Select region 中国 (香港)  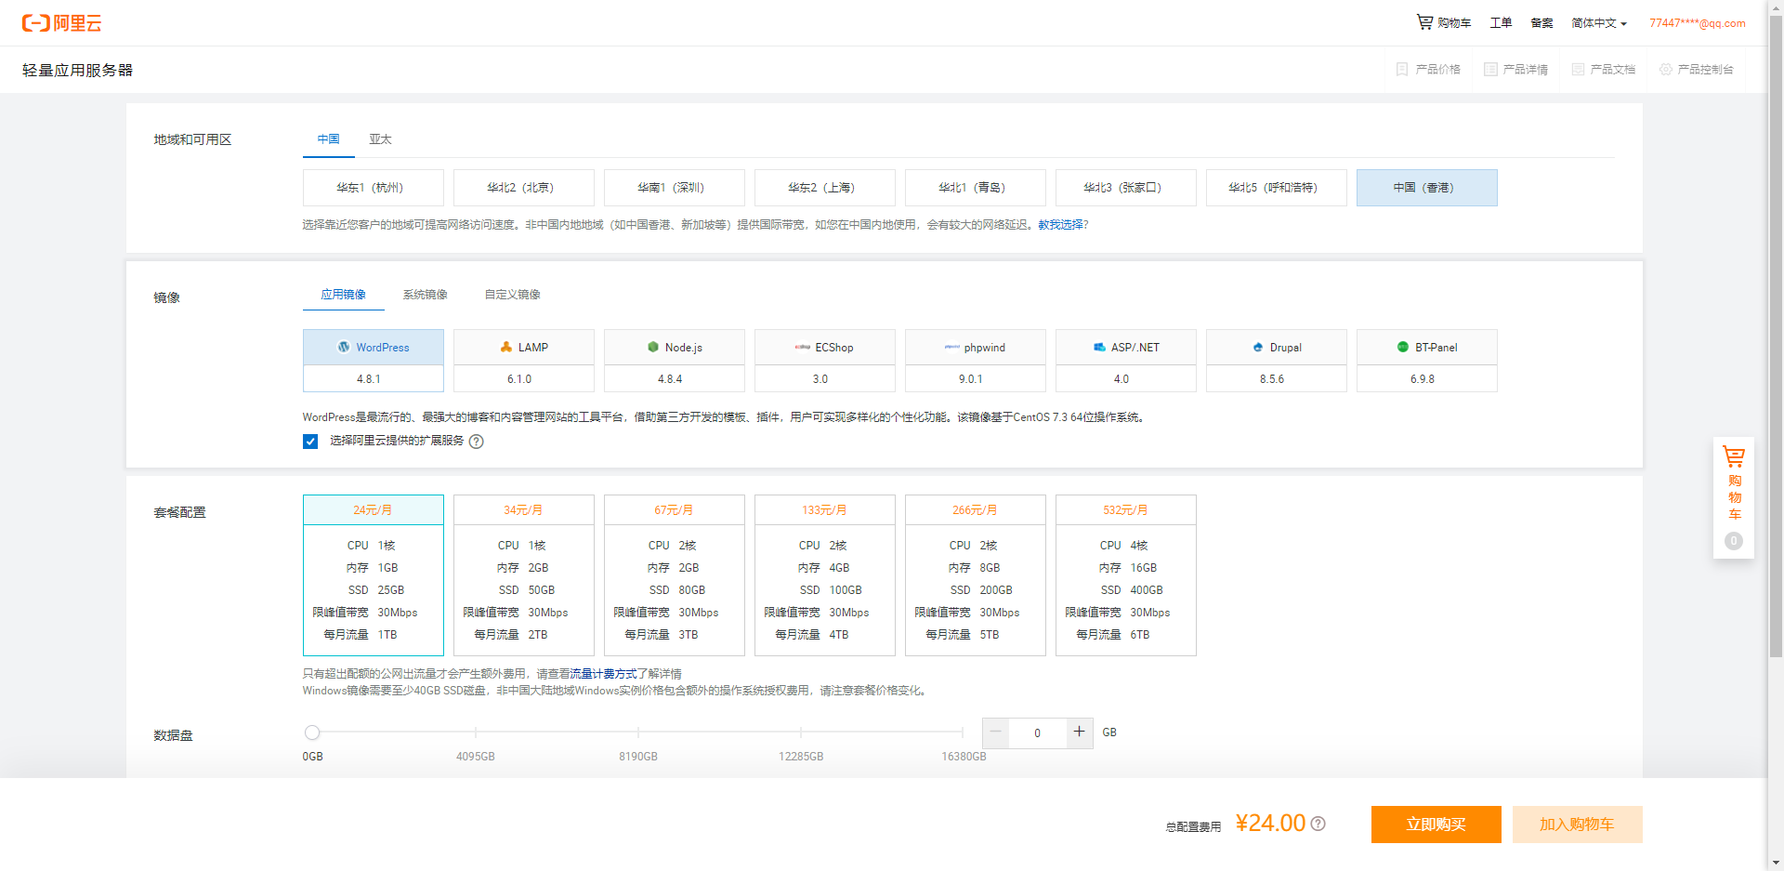(x=1427, y=188)
